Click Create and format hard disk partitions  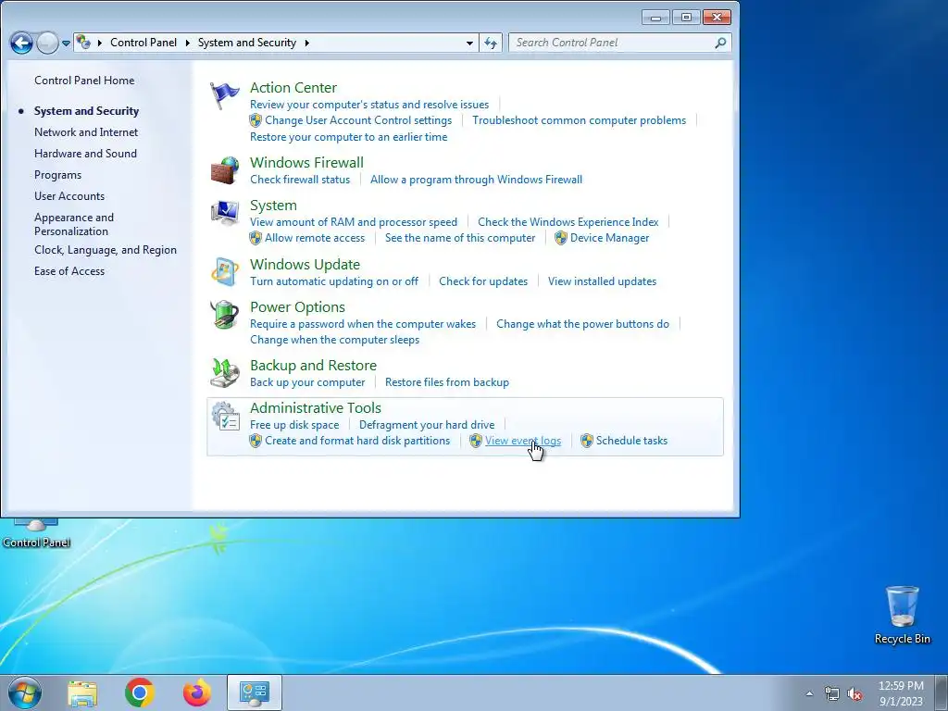point(356,441)
